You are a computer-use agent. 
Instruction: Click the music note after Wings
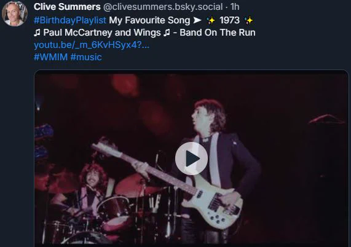[x=167, y=33]
